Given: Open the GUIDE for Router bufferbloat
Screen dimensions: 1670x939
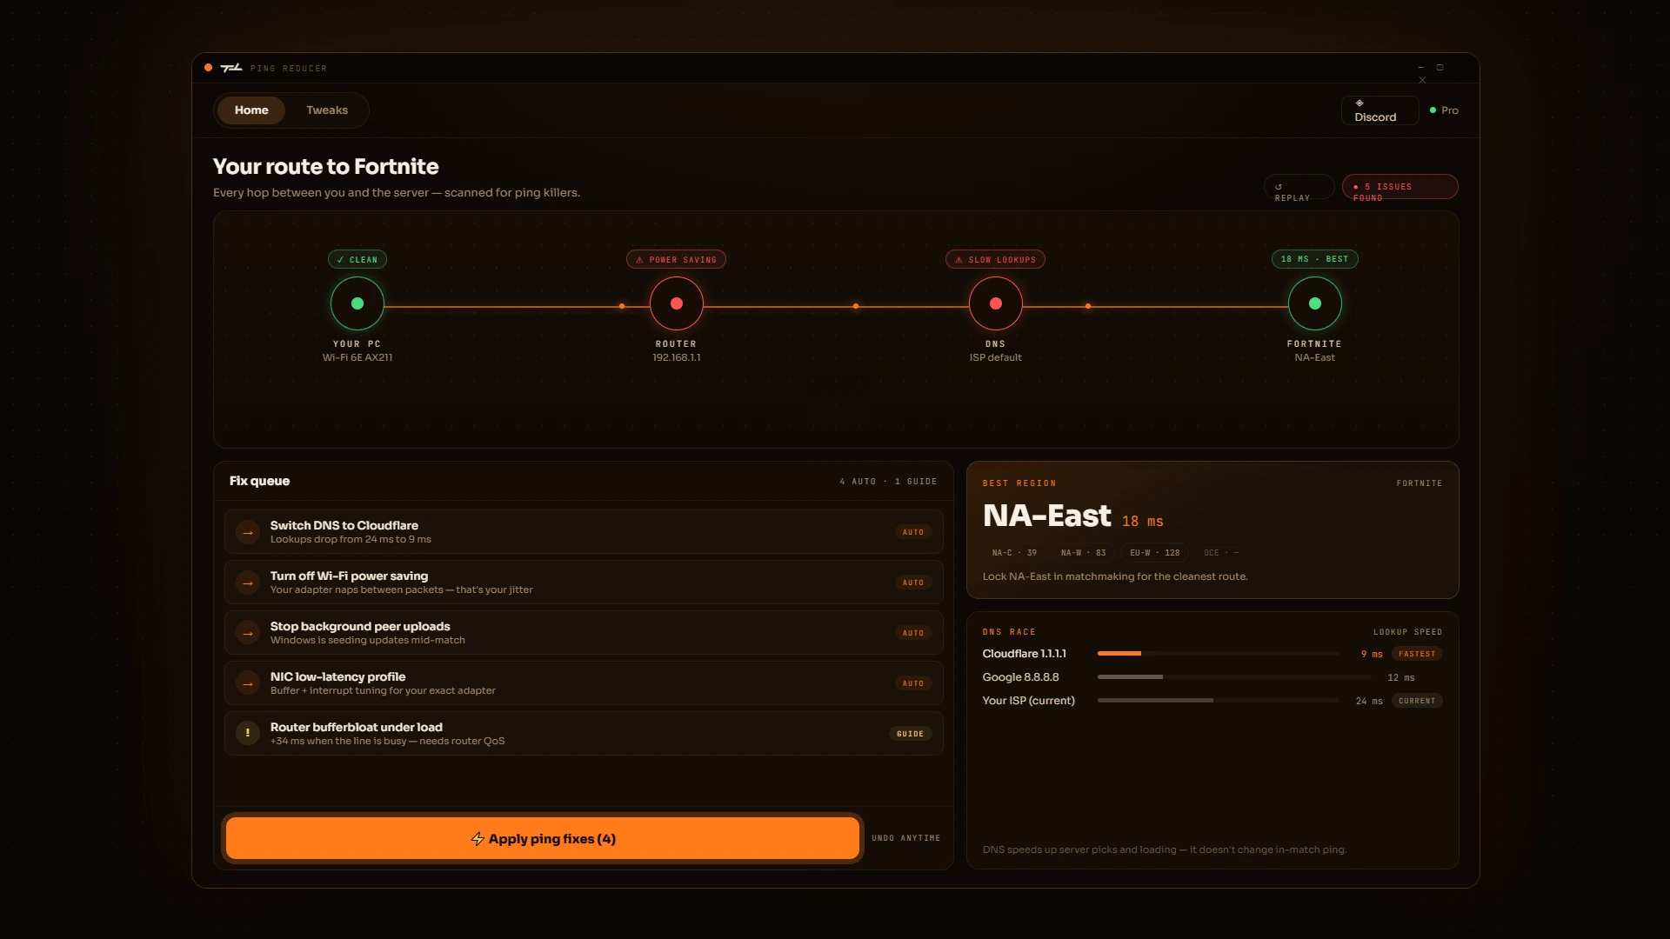Looking at the screenshot, I should coord(911,734).
